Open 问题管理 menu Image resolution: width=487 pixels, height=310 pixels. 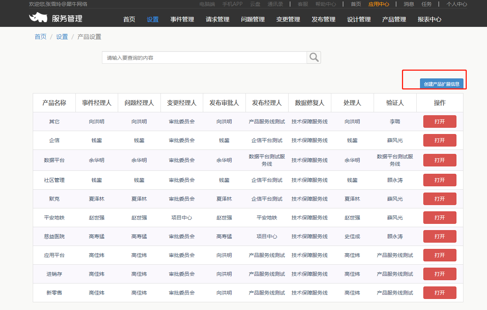coord(253,20)
